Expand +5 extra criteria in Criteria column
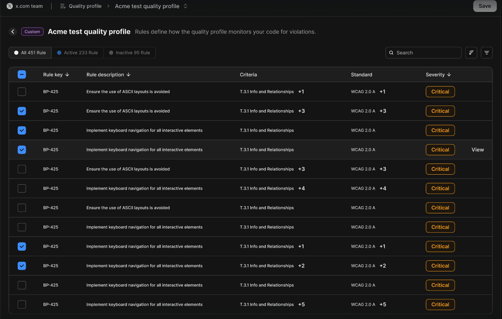The image size is (502, 319). point(302,304)
